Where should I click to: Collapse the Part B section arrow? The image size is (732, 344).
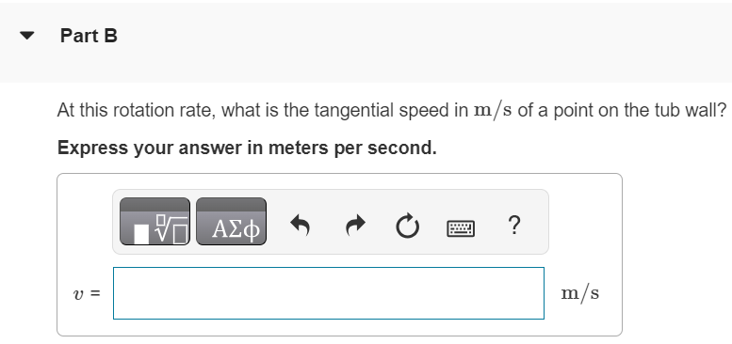tap(27, 36)
